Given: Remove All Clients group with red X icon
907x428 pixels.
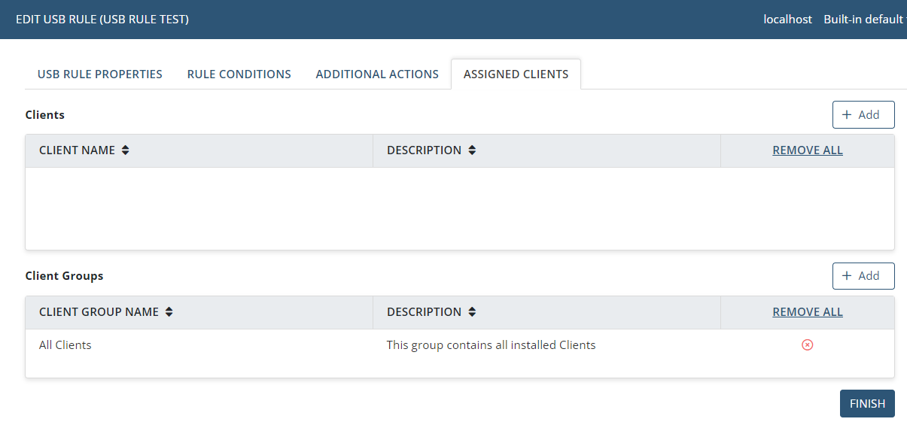Looking at the screenshot, I should [807, 345].
